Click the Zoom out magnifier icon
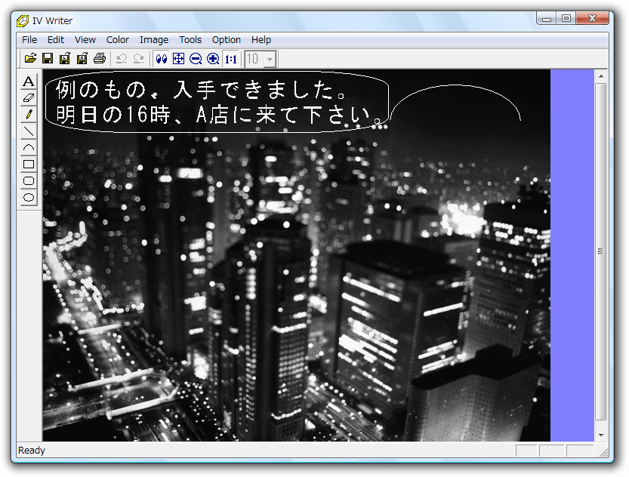Screen dimensions: 629x477 [x=196, y=59]
